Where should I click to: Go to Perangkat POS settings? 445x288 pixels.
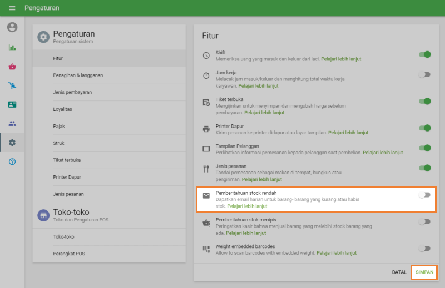coord(69,254)
